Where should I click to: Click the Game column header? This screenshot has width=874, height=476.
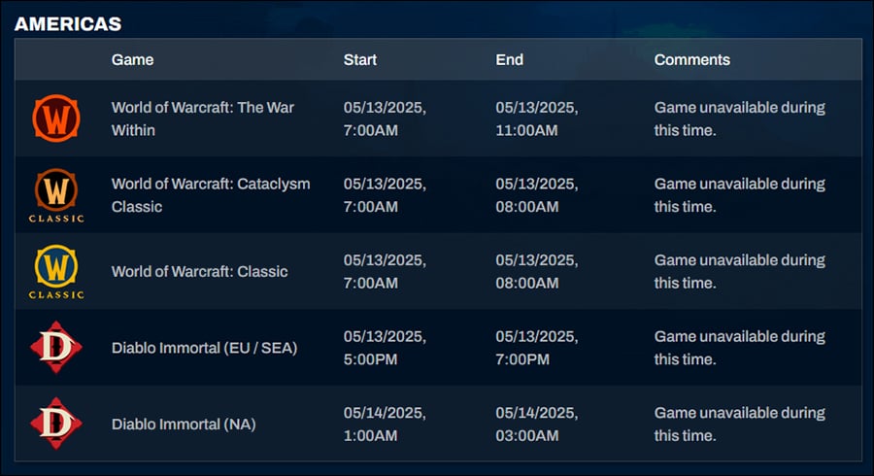pyautogui.click(x=133, y=59)
